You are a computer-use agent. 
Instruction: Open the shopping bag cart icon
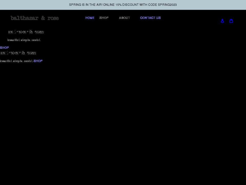tap(231, 21)
